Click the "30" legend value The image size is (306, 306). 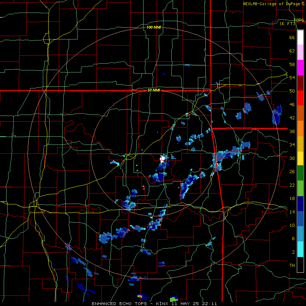[292, 158]
